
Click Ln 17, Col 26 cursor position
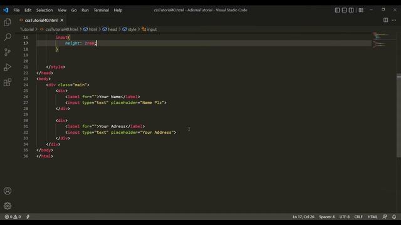click(x=303, y=217)
